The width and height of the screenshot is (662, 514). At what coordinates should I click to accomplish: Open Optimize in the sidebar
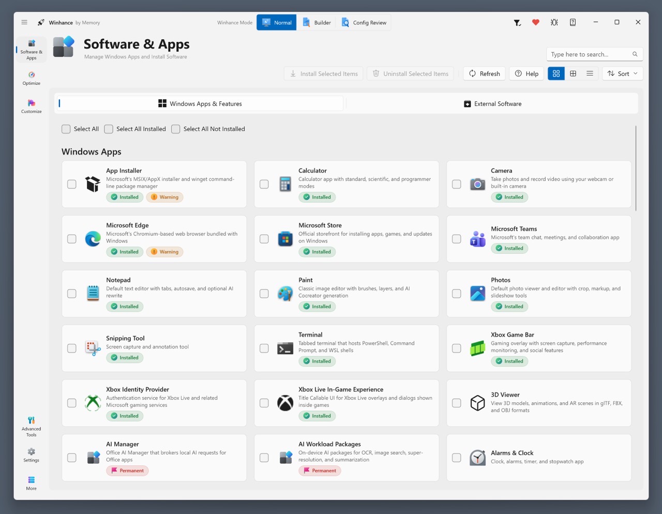pos(32,78)
